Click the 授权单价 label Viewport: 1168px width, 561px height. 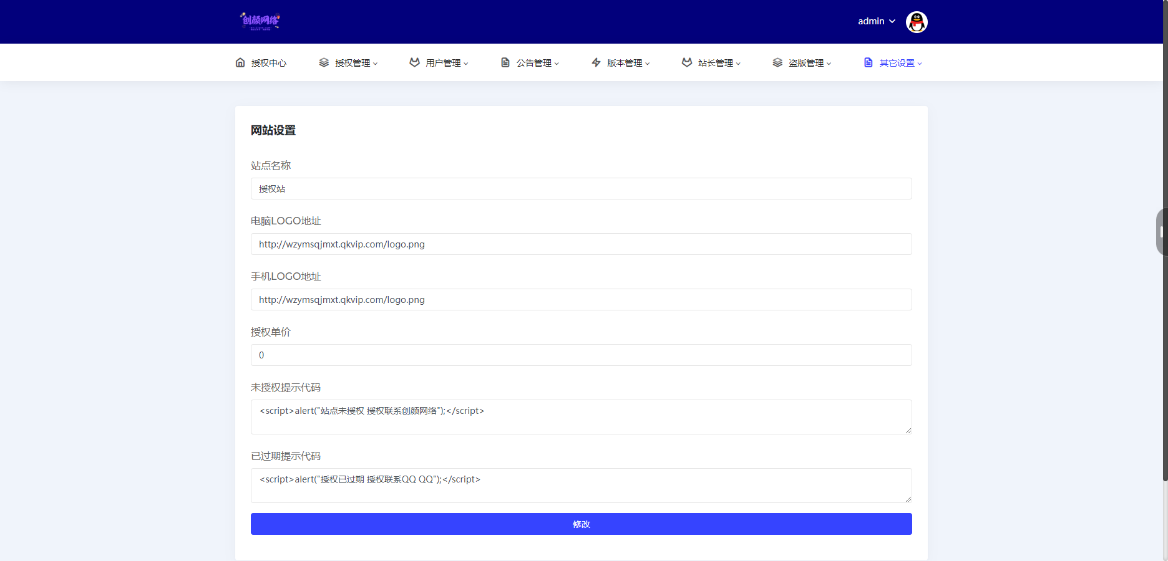[x=271, y=332]
